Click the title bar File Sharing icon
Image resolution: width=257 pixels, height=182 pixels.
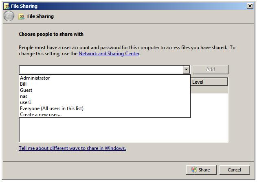(7, 6)
